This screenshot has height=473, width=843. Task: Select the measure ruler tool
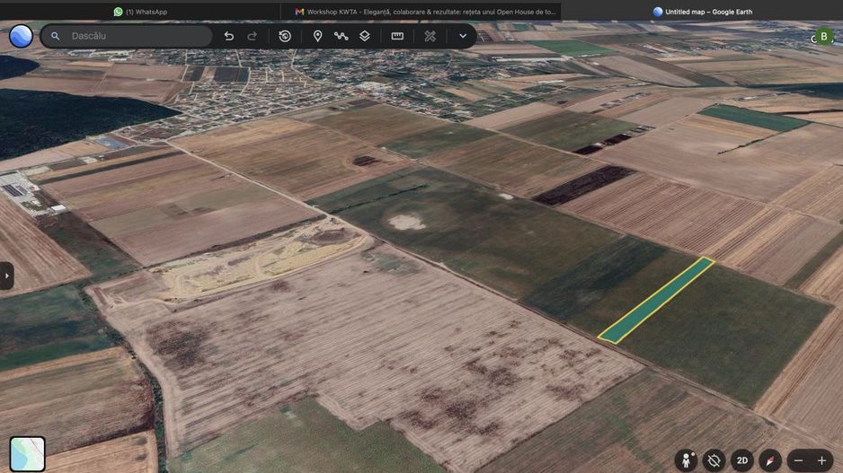coord(397,36)
